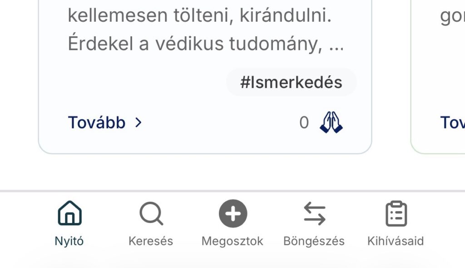Open the partially visible Tovább on right card
The image size is (465, 268).
point(452,123)
